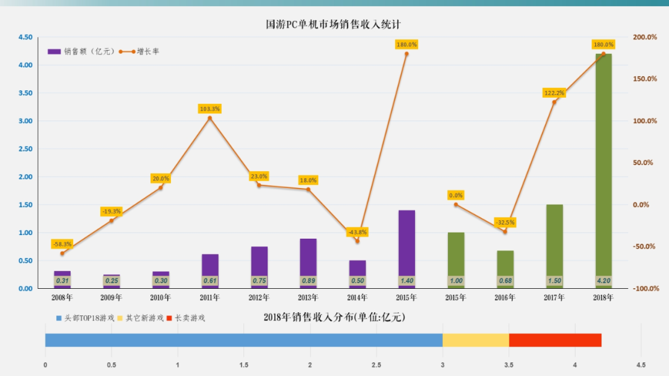Click the 23.0% growth rate data label
Screen dimensions: 669x376
pos(259,176)
